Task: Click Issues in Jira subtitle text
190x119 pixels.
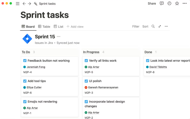Action: (44, 43)
